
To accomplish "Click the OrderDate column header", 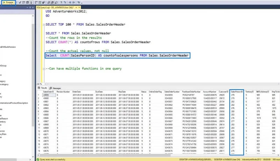I will 76,92.
